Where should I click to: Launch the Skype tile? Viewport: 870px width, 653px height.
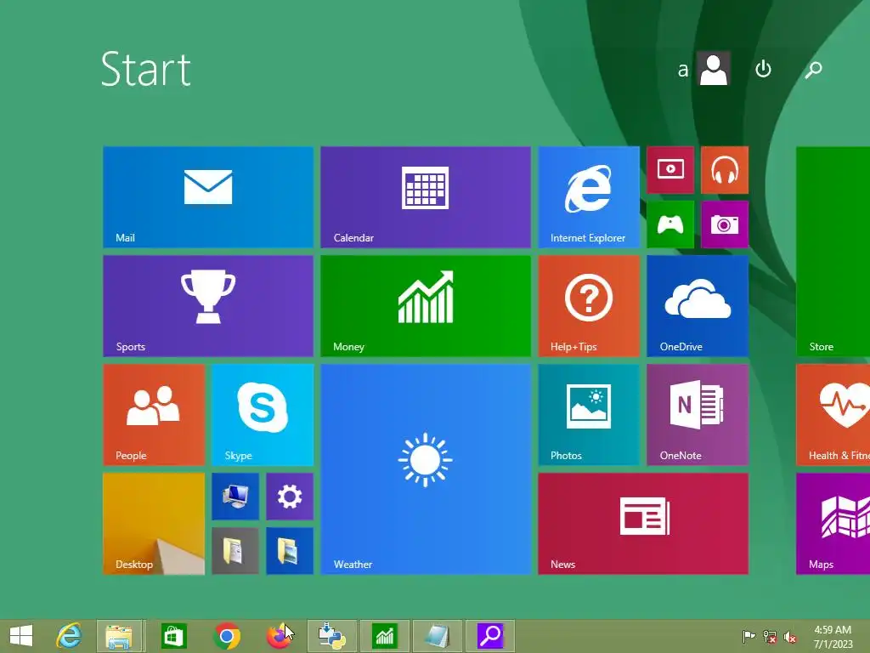click(x=263, y=415)
